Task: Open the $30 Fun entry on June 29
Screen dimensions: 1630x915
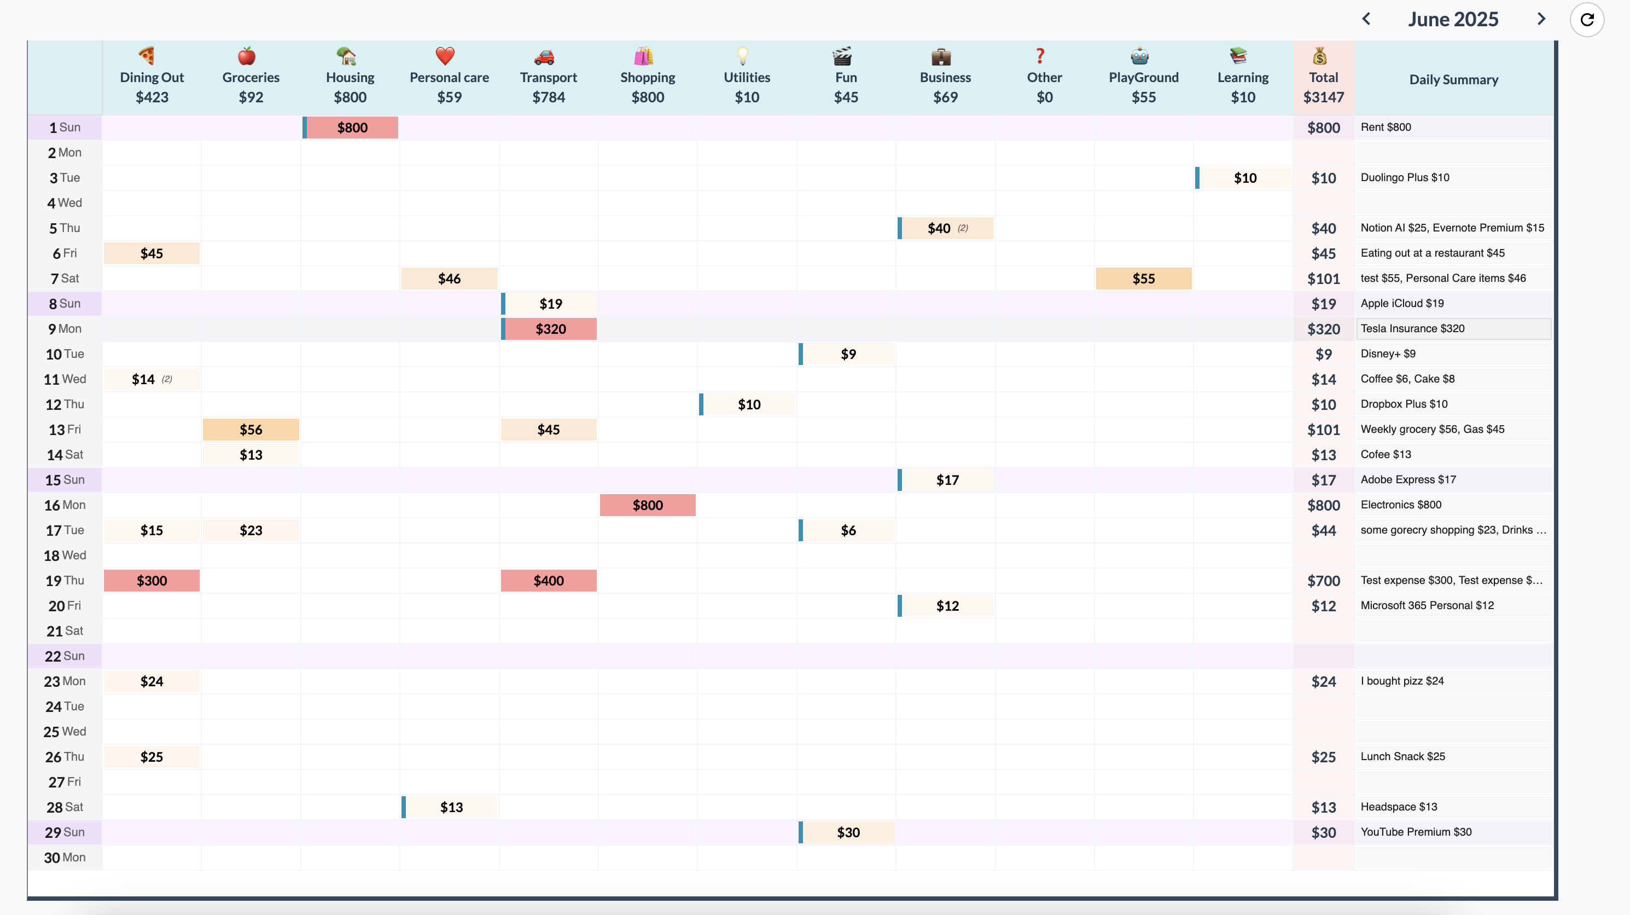Action: [847, 832]
